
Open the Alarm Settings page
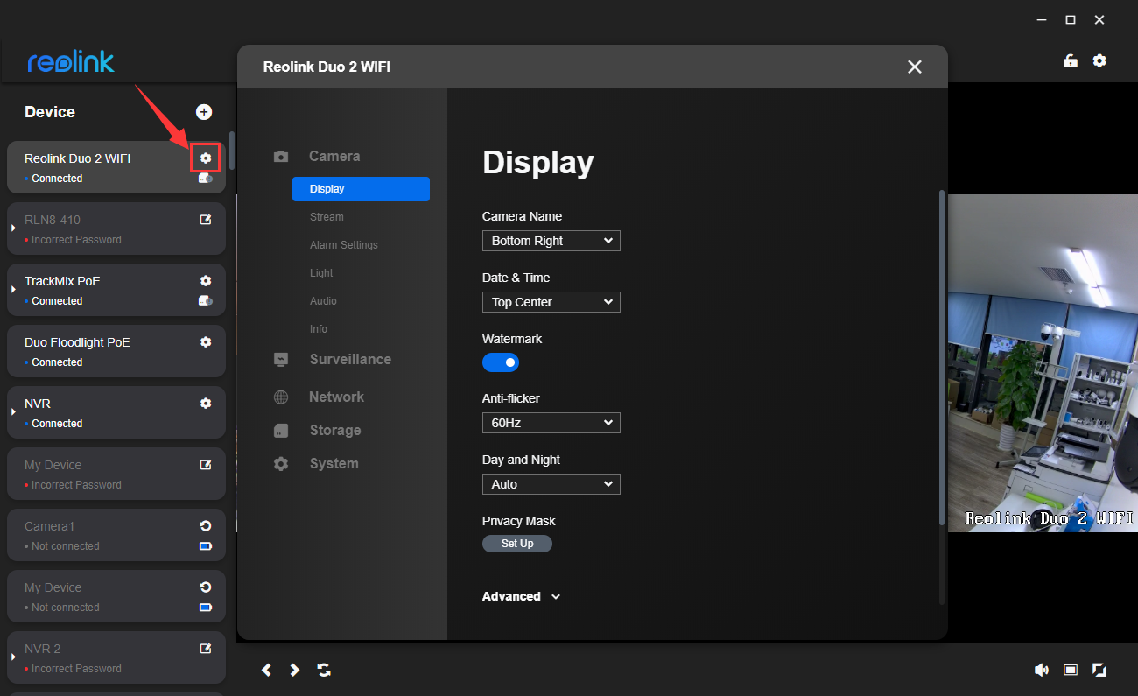pos(344,245)
